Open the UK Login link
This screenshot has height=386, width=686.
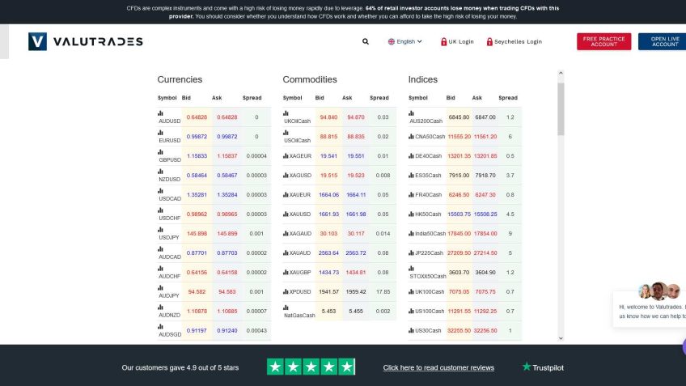[x=457, y=41]
